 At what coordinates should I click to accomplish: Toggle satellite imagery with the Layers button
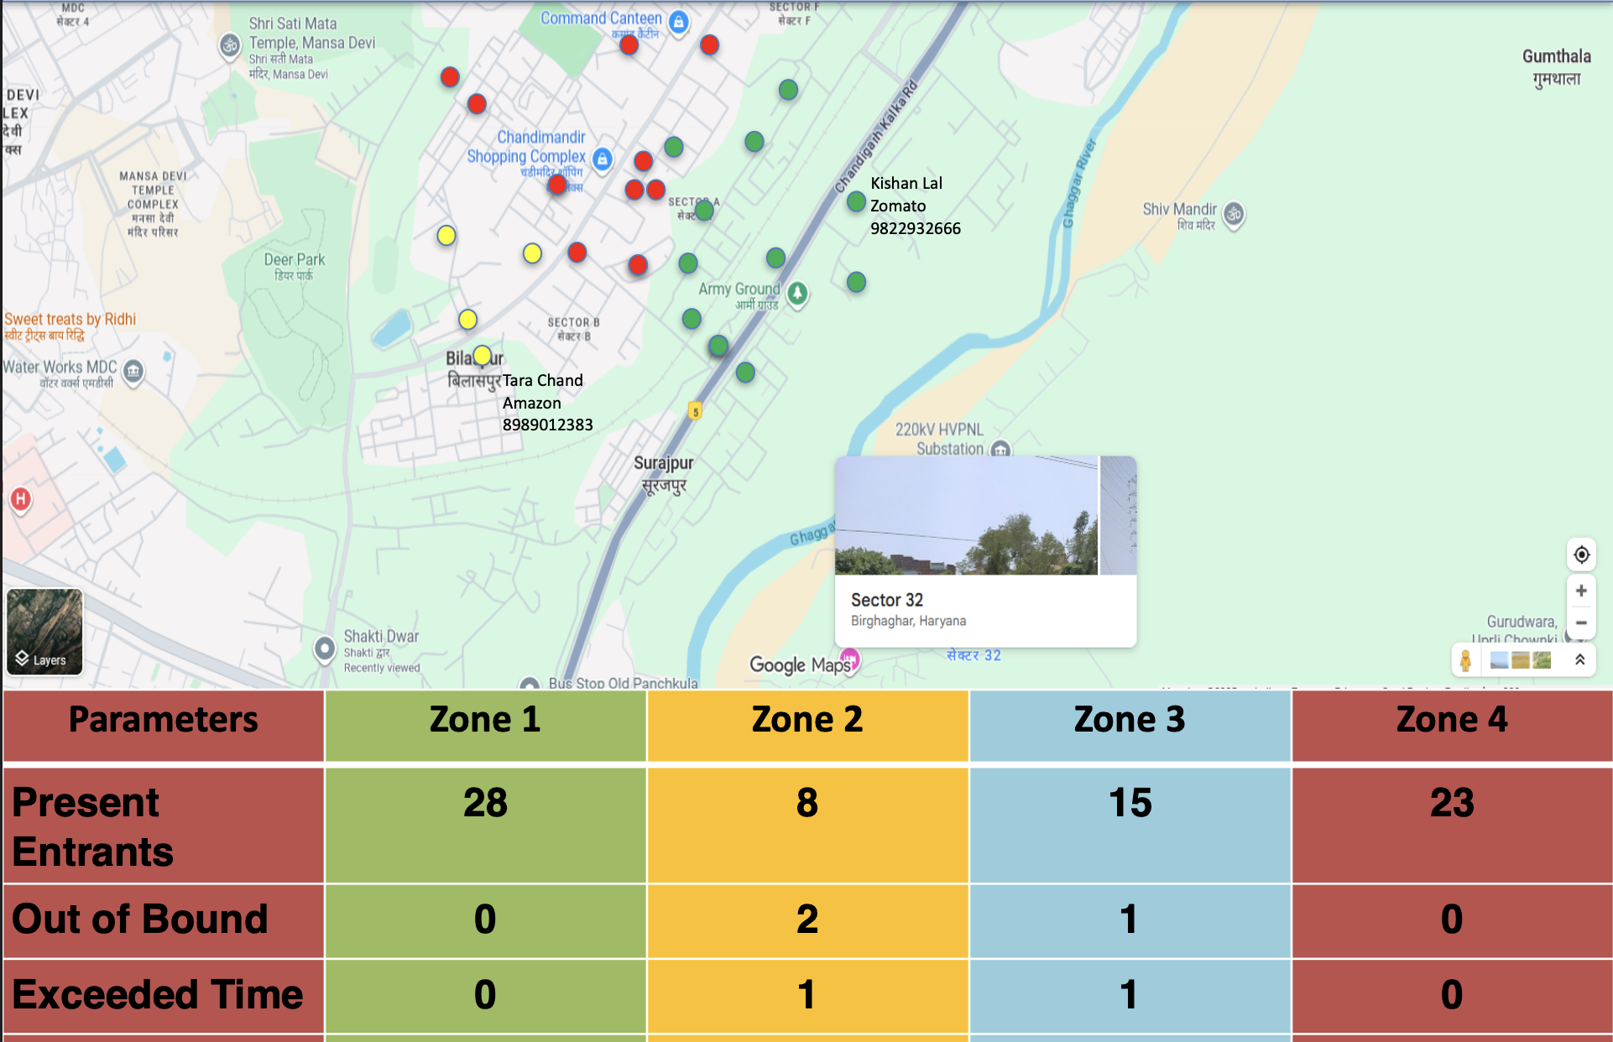(x=44, y=632)
